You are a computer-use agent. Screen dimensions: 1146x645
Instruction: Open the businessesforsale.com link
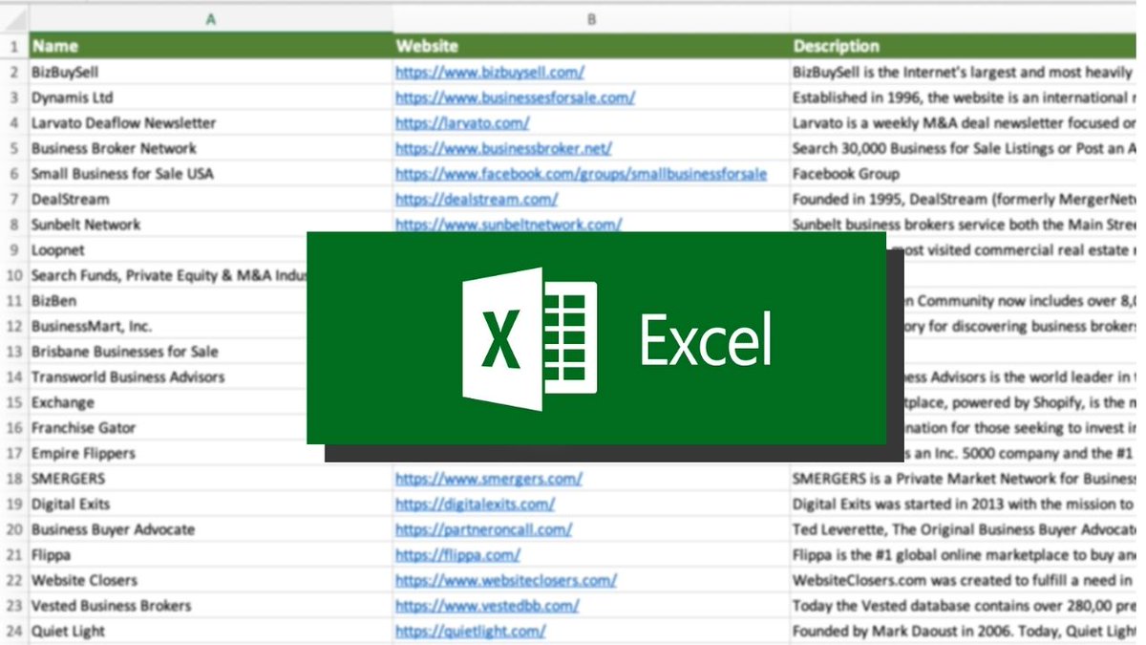click(516, 97)
